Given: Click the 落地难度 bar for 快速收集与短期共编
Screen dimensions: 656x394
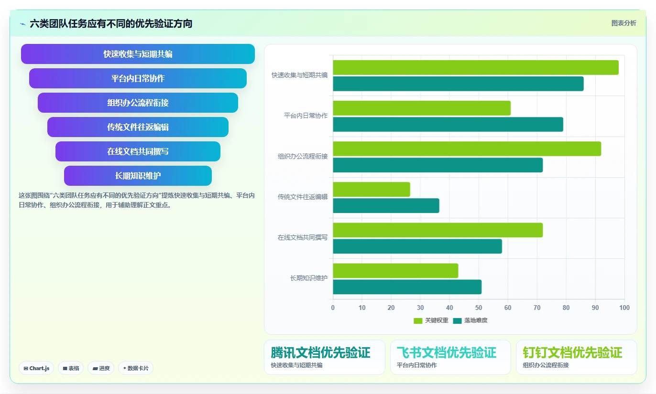Looking at the screenshot, I should tap(458, 84).
